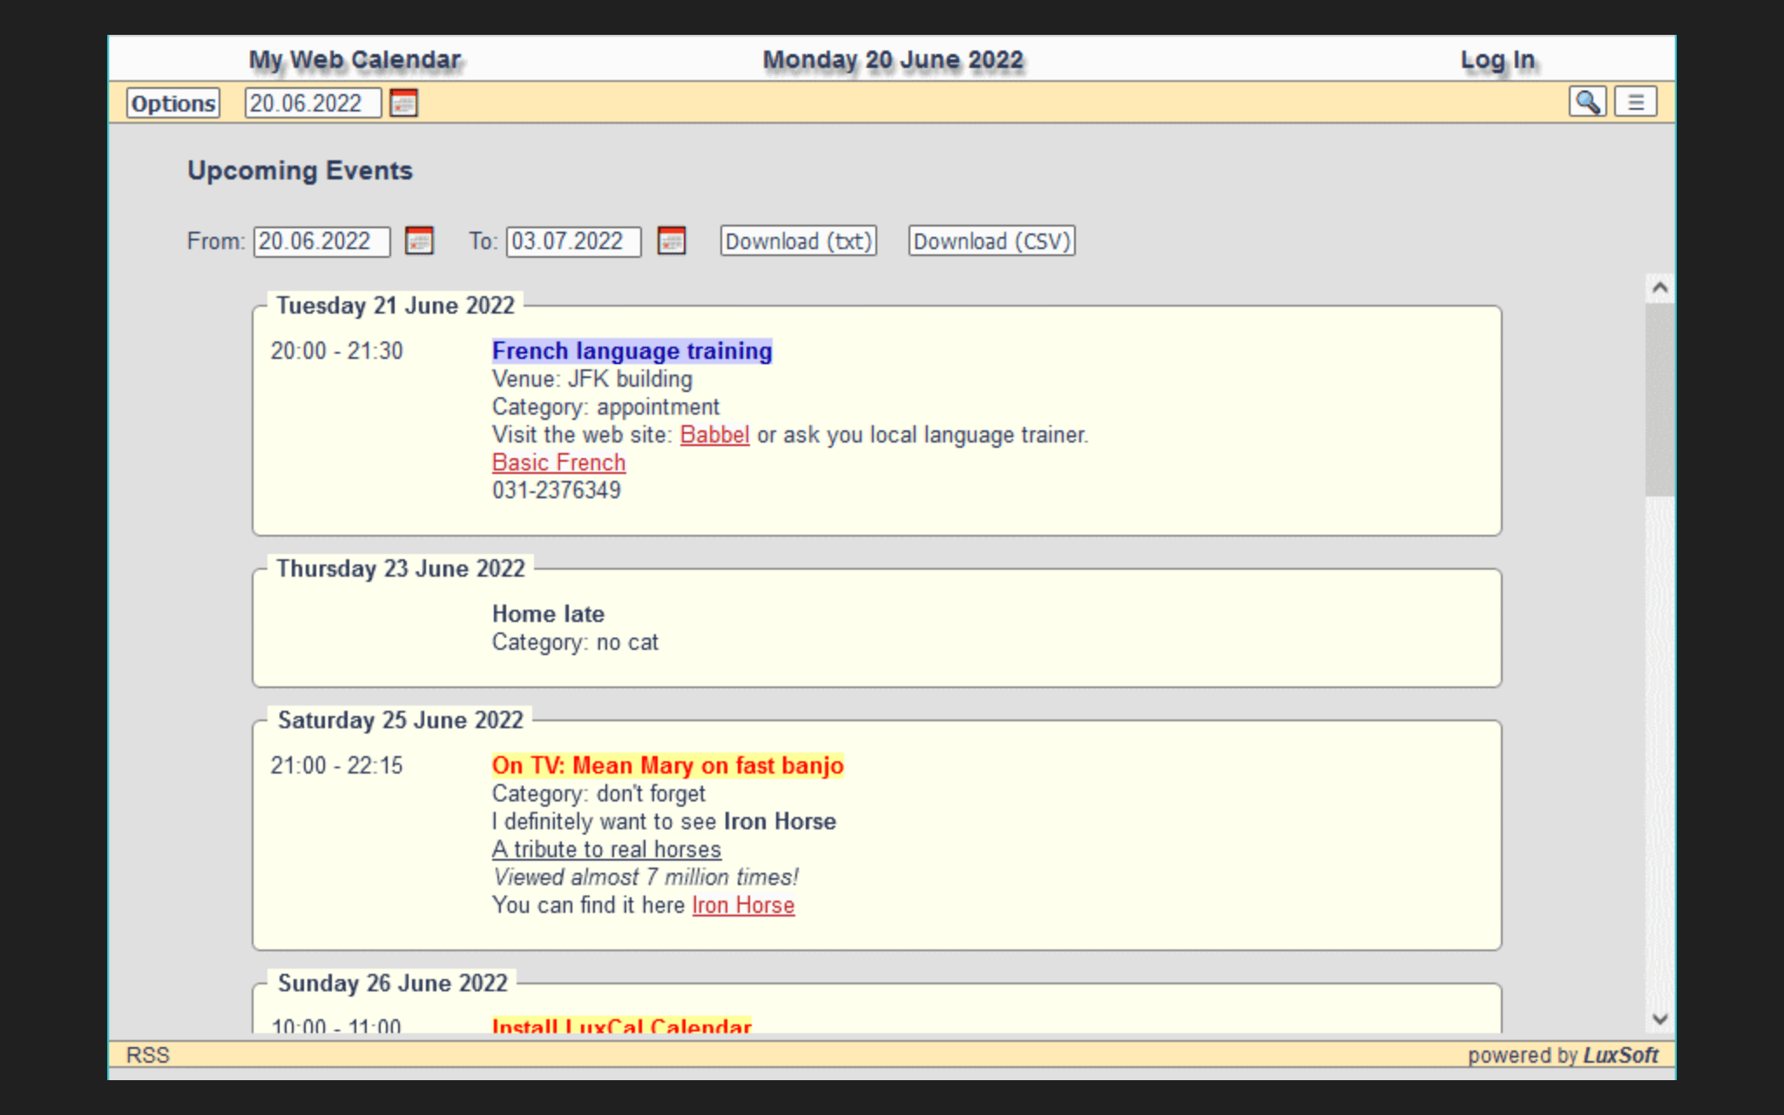Open the Iron Horse link
The image size is (1784, 1115).
click(x=743, y=905)
